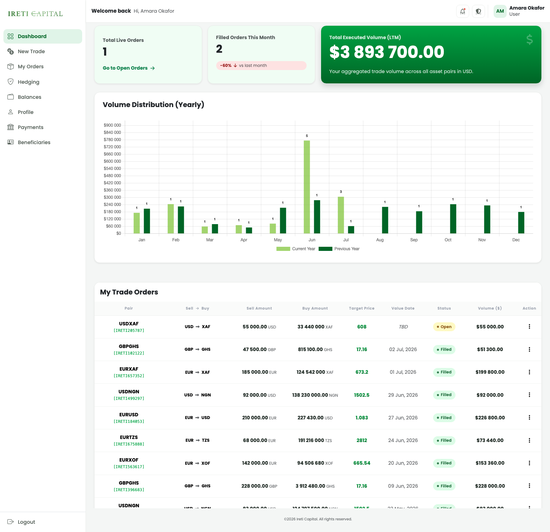The image size is (550, 532).
Task: Open action menu for IRETI102122 order
Action: tap(529, 349)
